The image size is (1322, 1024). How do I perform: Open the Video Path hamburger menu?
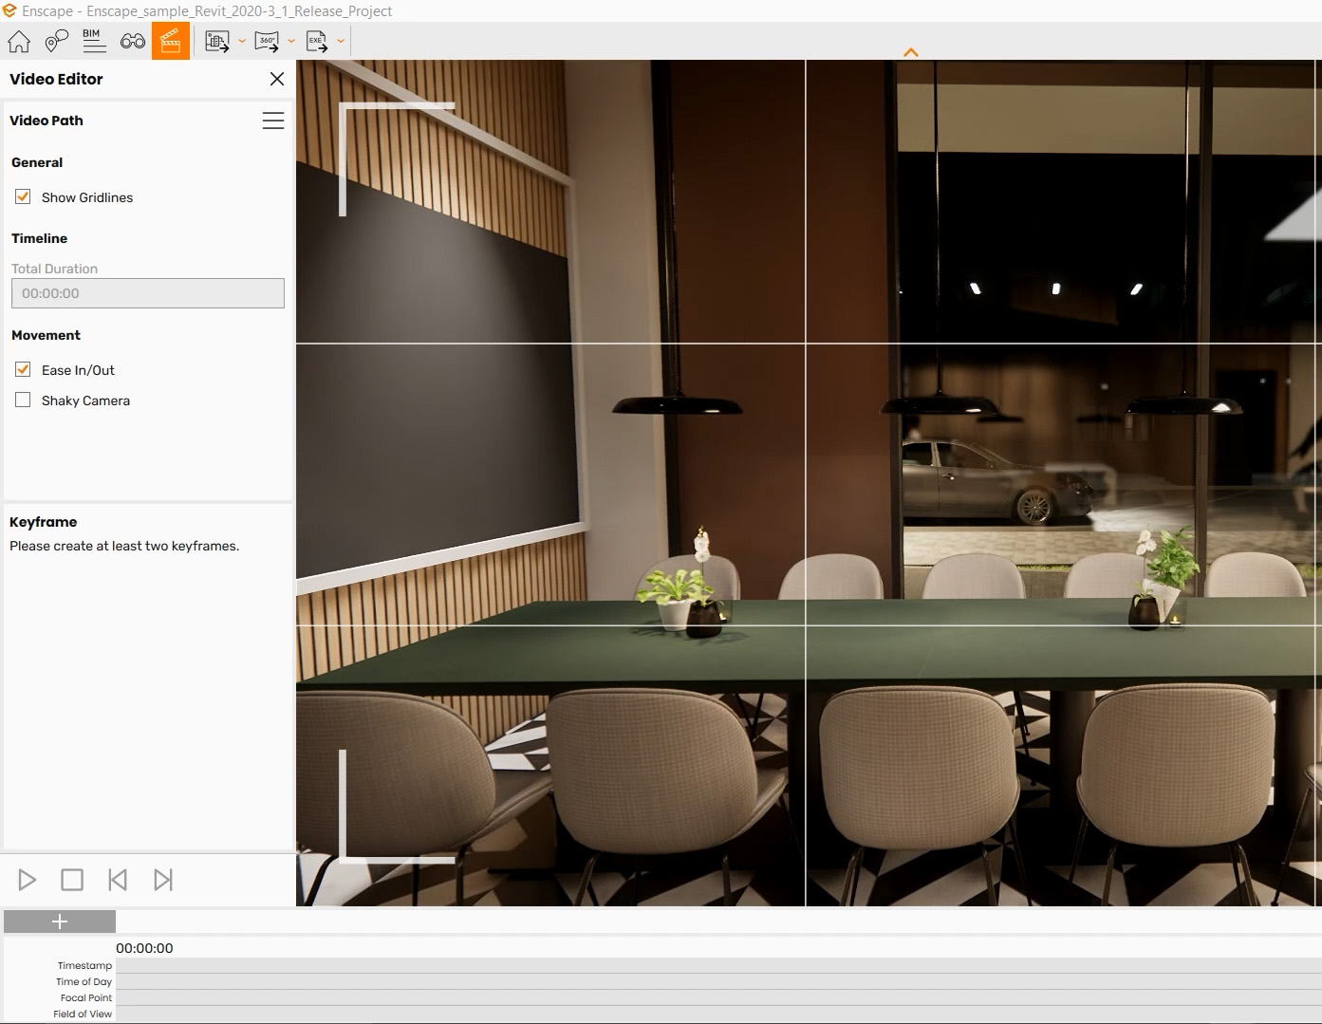pos(272,120)
